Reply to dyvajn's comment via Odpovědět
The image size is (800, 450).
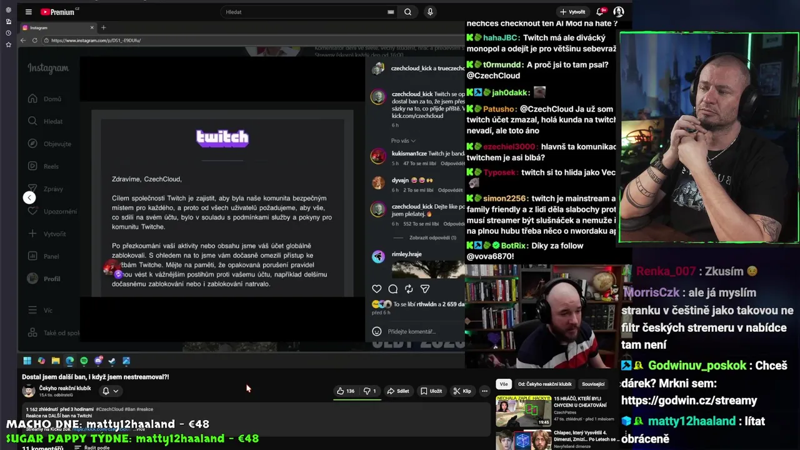[450, 190]
